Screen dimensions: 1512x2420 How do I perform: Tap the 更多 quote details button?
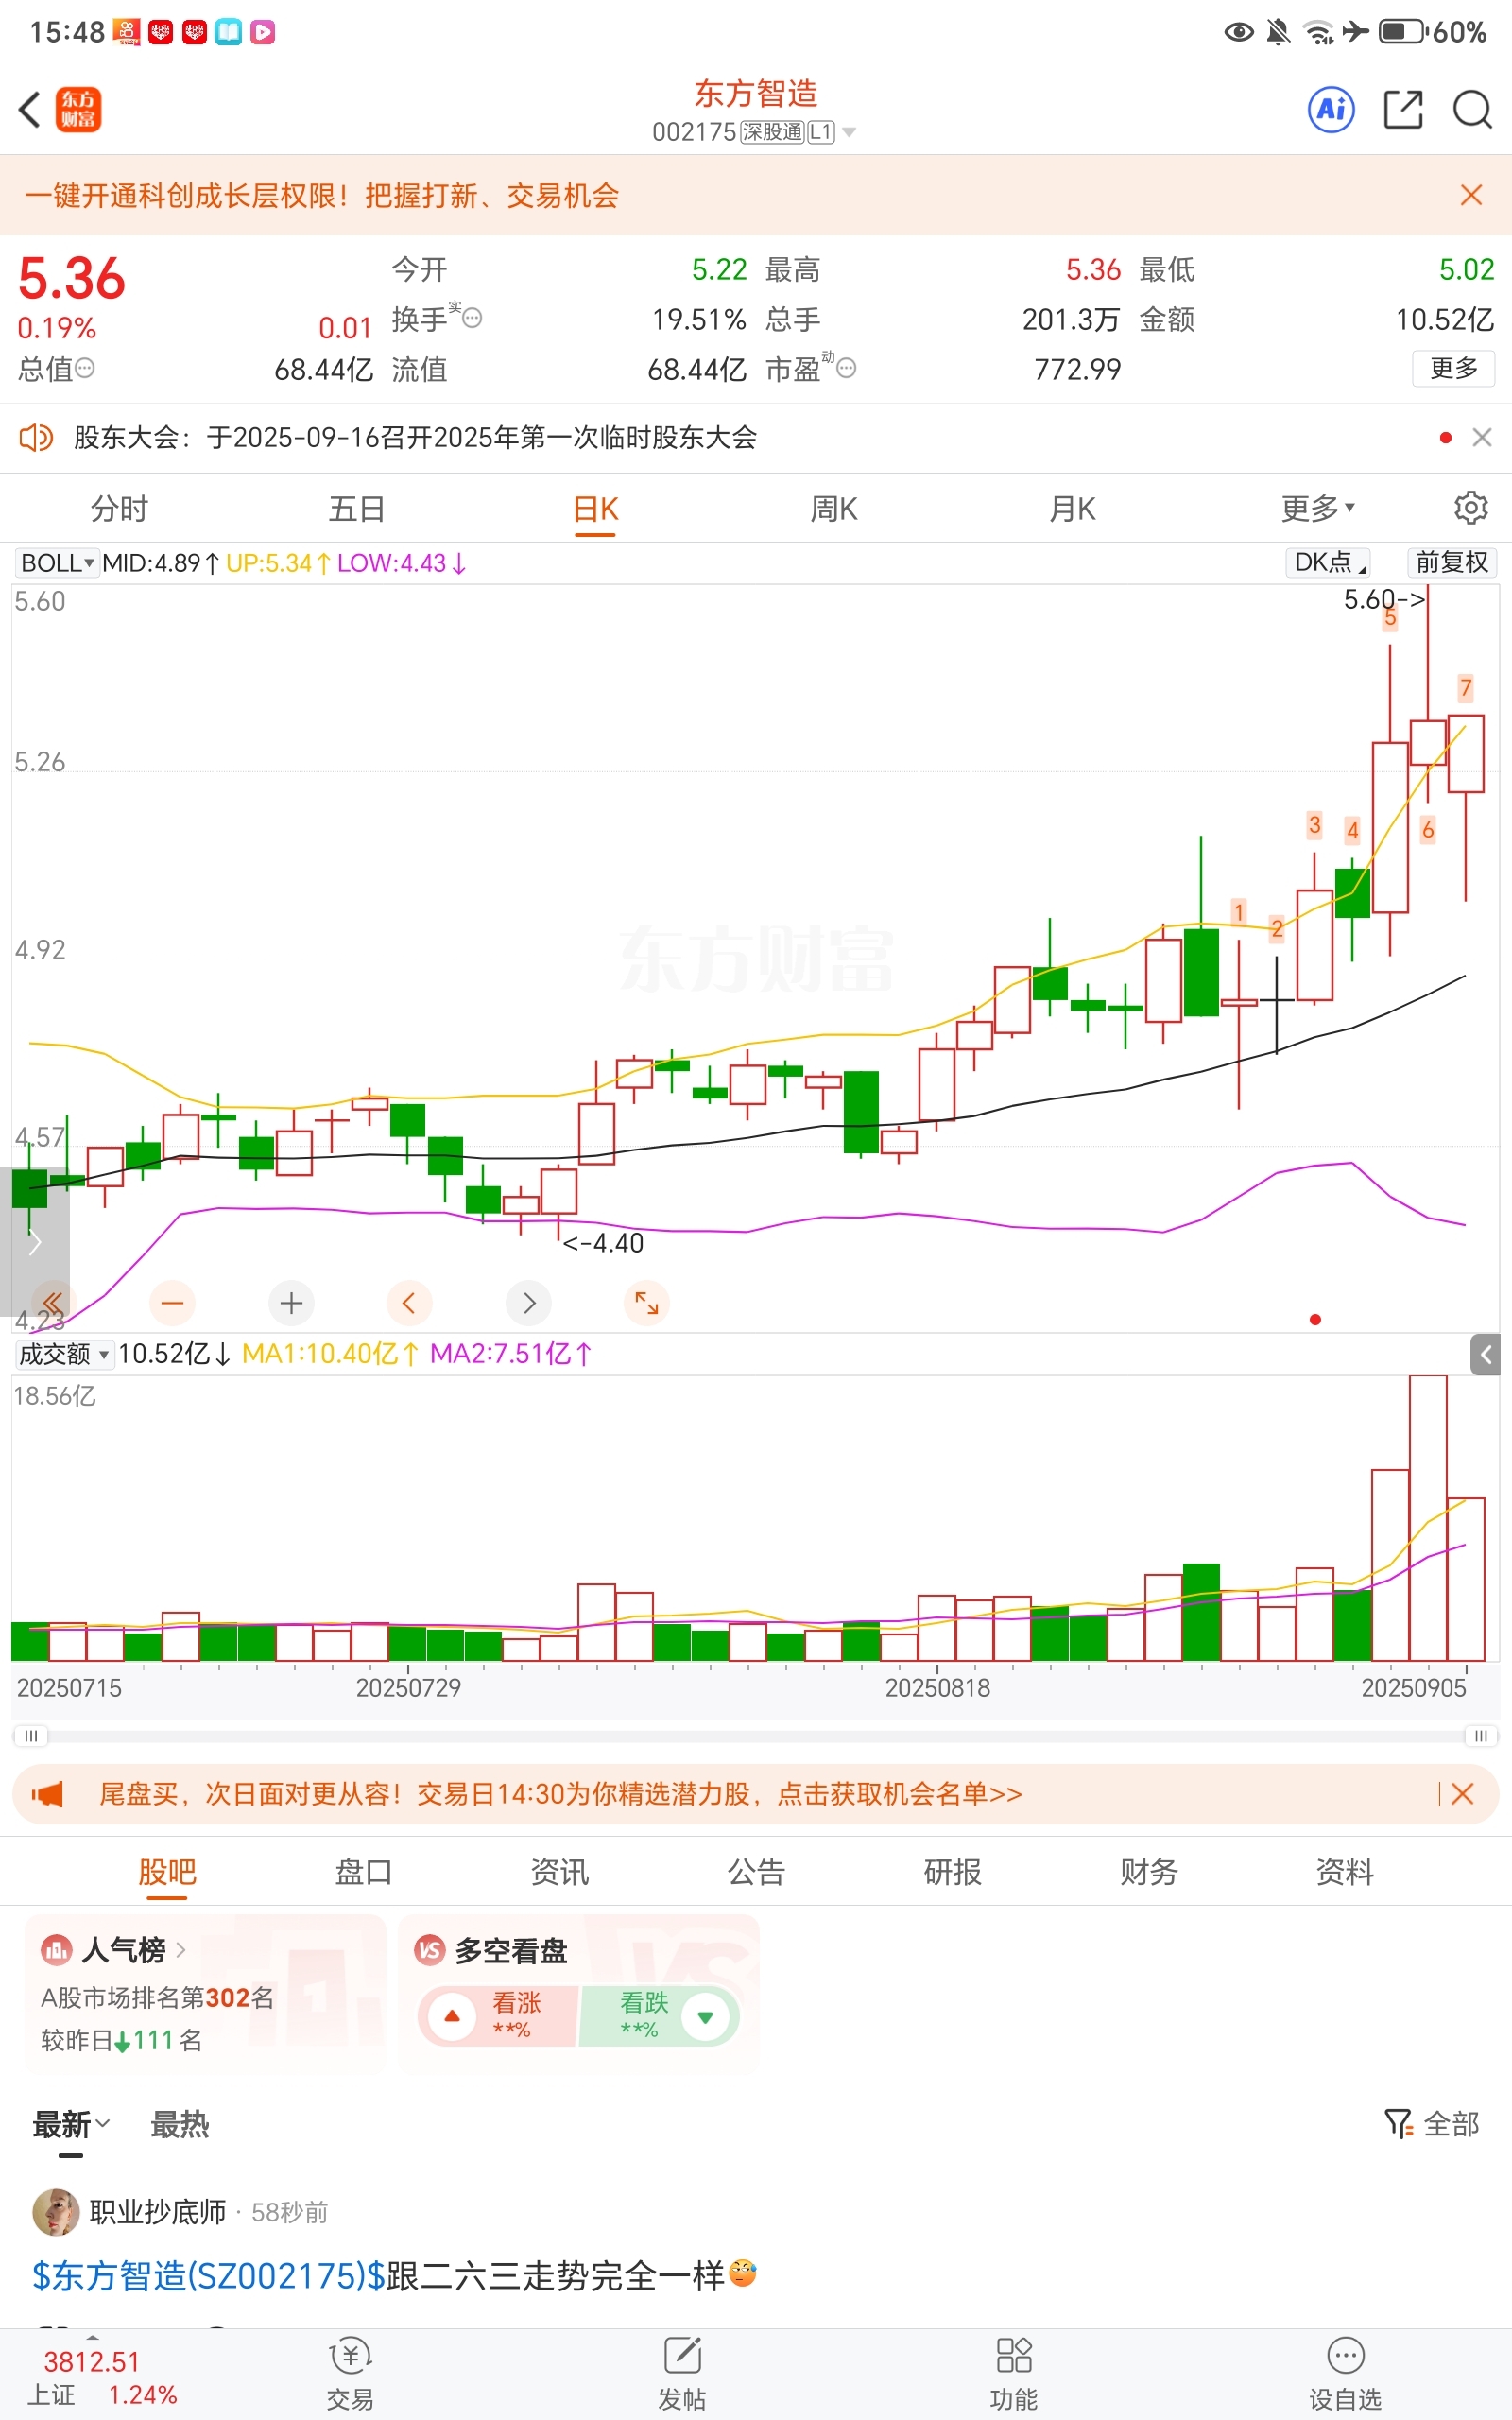(1453, 368)
